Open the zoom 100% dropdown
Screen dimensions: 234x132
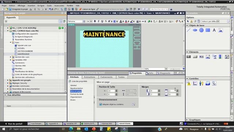tap(166, 69)
